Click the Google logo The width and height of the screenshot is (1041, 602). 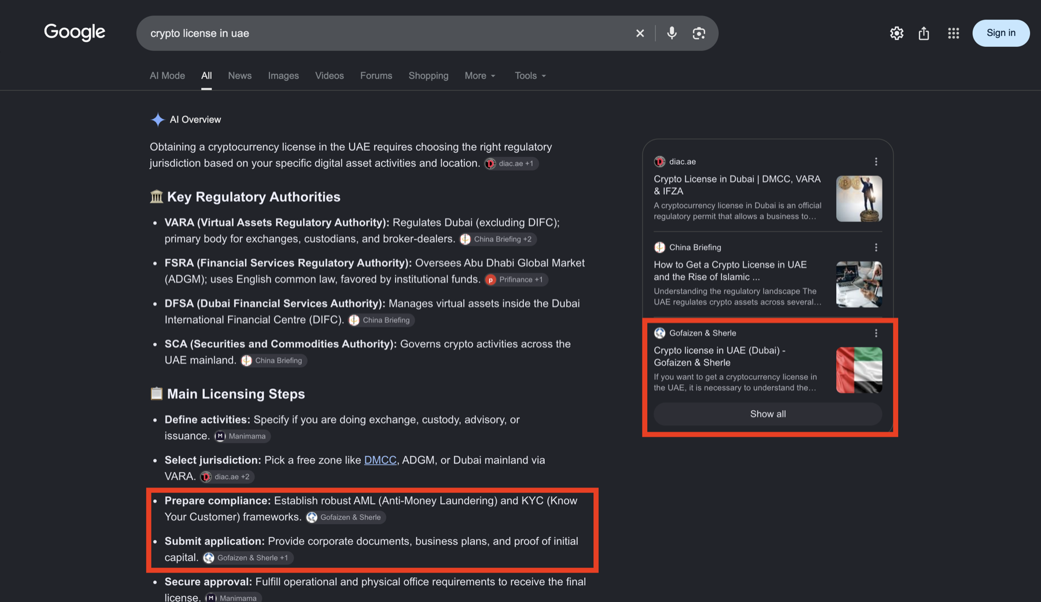[75, 32]
